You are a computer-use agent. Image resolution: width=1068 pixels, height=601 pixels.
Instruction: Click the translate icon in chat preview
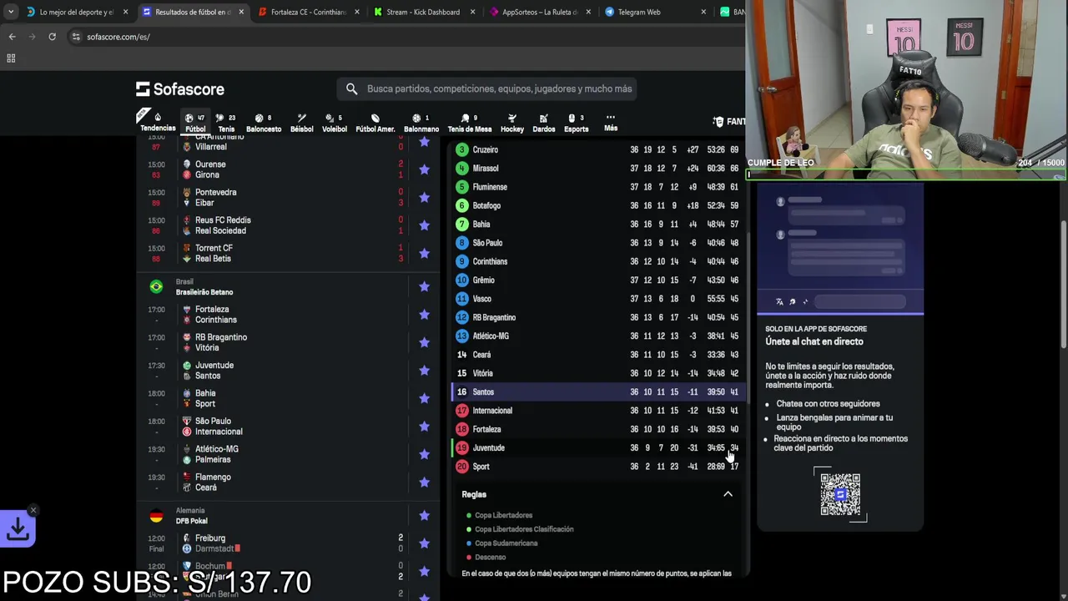[x=779, y=302]
